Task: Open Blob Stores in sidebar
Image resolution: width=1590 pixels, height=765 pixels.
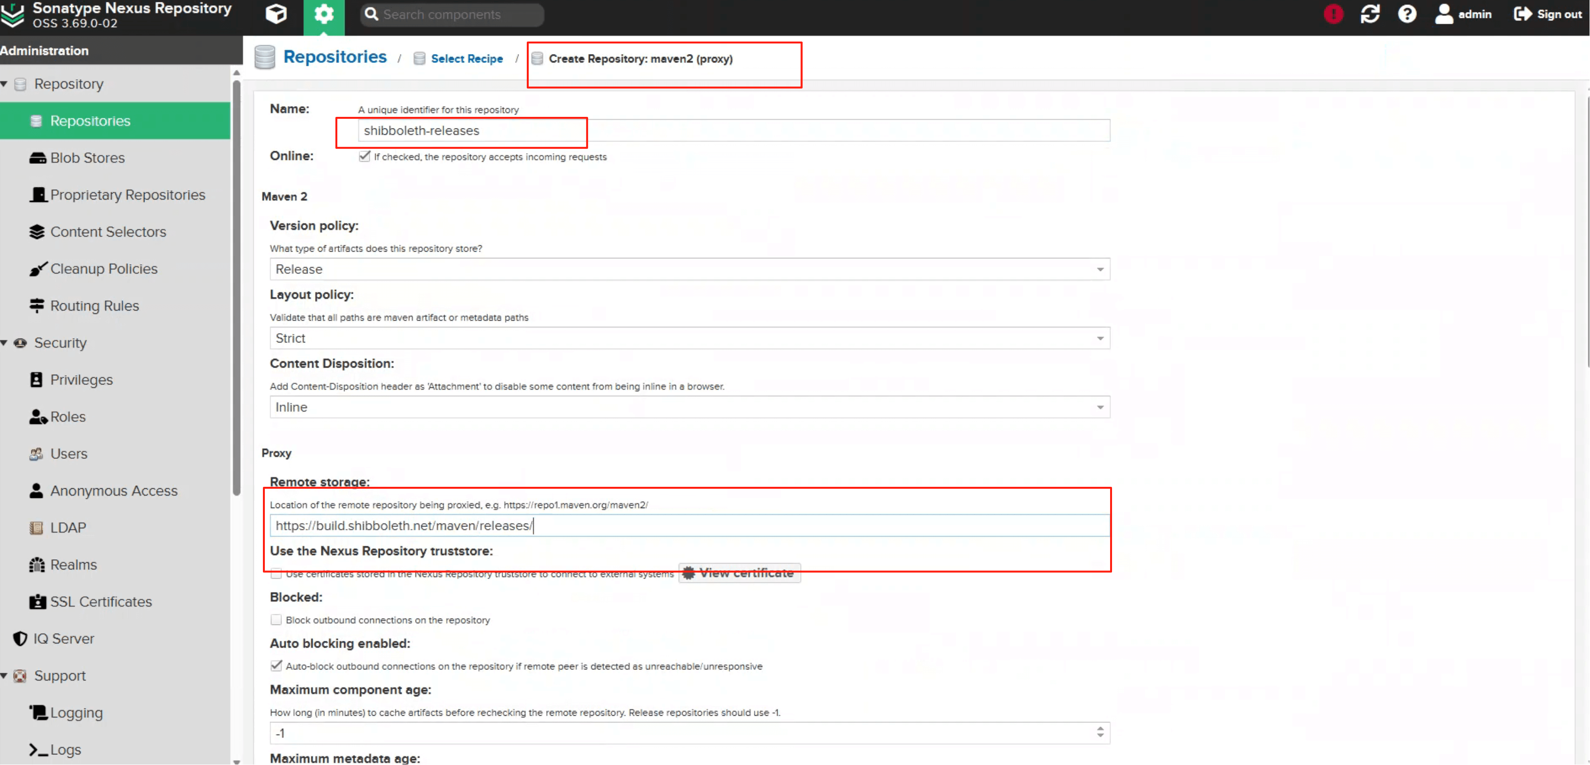Action: (x=87, y=158)
